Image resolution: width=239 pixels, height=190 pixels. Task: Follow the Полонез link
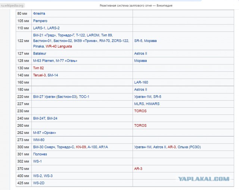(40, 154)
